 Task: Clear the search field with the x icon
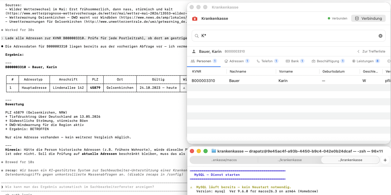[380, 36]
